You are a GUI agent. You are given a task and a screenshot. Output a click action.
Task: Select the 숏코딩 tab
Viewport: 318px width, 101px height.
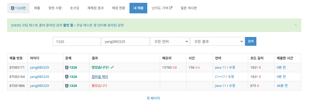coord(75,8)
